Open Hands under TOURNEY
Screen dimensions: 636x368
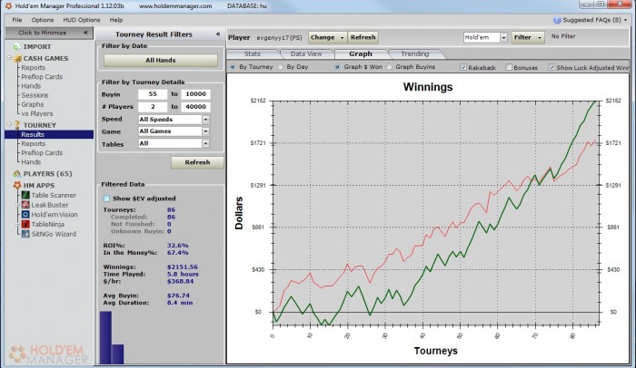pyautogui.click(x=31, y=162)
